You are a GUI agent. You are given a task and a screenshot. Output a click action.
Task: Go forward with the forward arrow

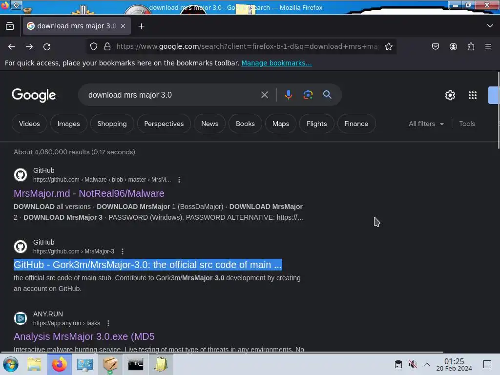pos(29,46)
